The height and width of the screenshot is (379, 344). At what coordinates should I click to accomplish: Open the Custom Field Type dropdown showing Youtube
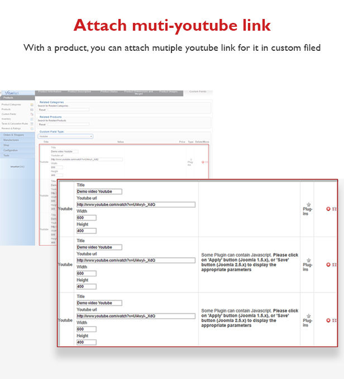pos(65,136)
